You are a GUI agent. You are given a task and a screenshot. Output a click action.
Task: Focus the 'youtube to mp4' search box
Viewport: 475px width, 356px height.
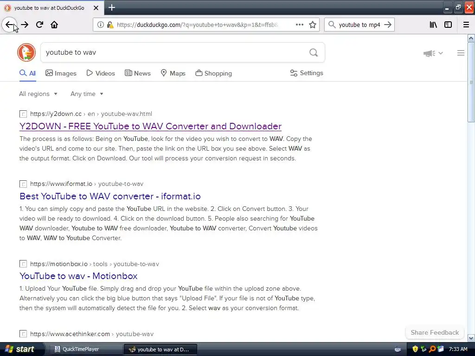pos(359,25)
